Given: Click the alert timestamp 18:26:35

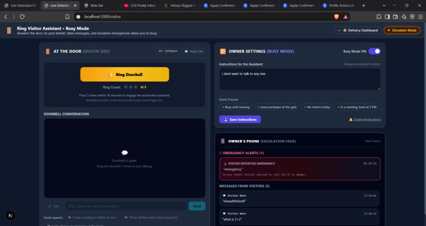Looking at the screenshot, I should pyautogui.click(x=370, y=164).
